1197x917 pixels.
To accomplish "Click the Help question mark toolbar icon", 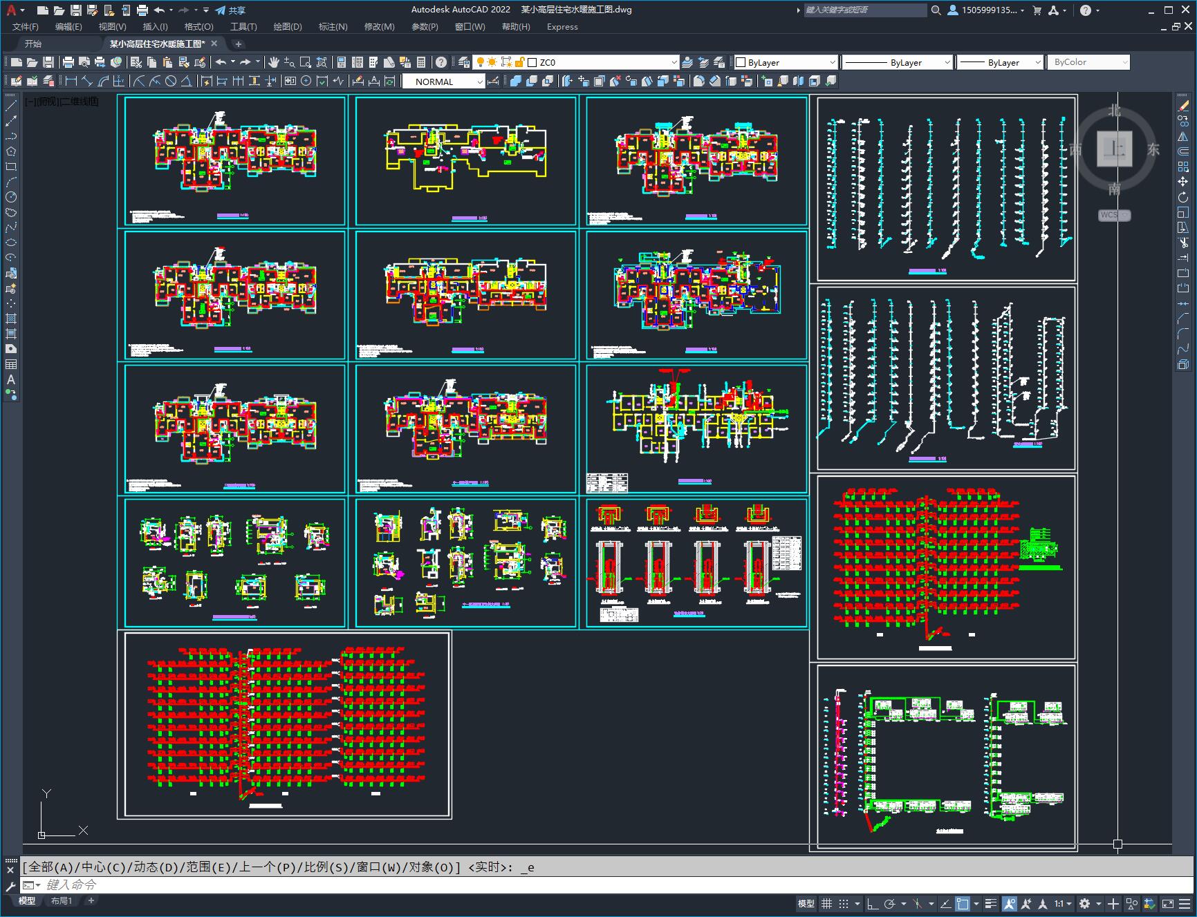I will [x=441, y=62].
